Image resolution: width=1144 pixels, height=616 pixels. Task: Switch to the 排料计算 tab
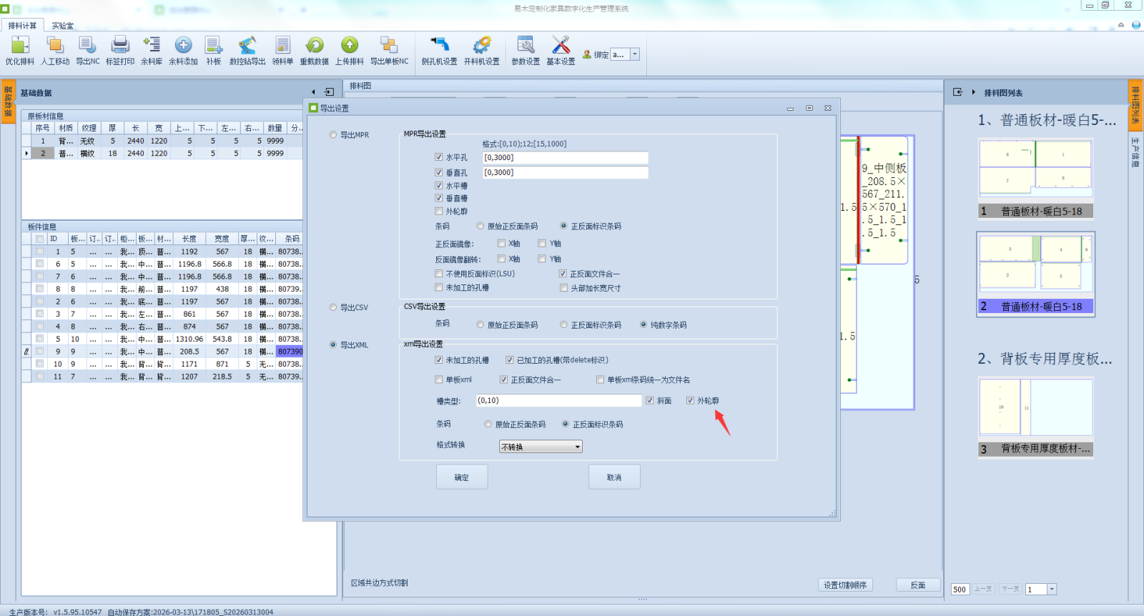(22, 26)
